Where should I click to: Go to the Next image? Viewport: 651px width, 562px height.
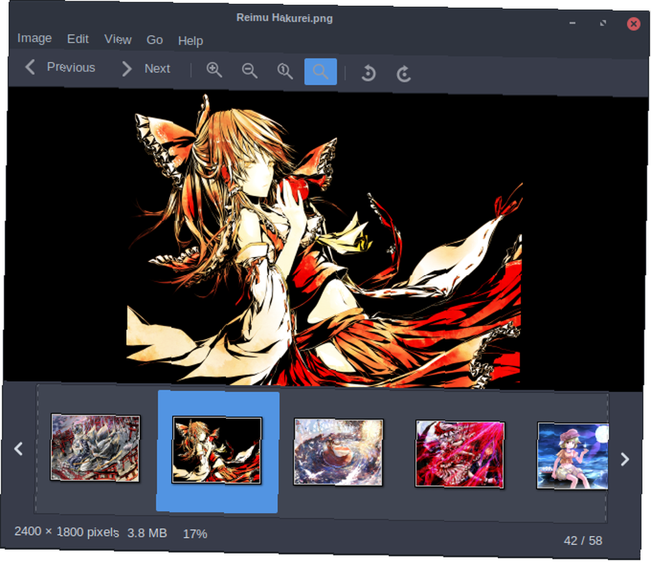146,68
